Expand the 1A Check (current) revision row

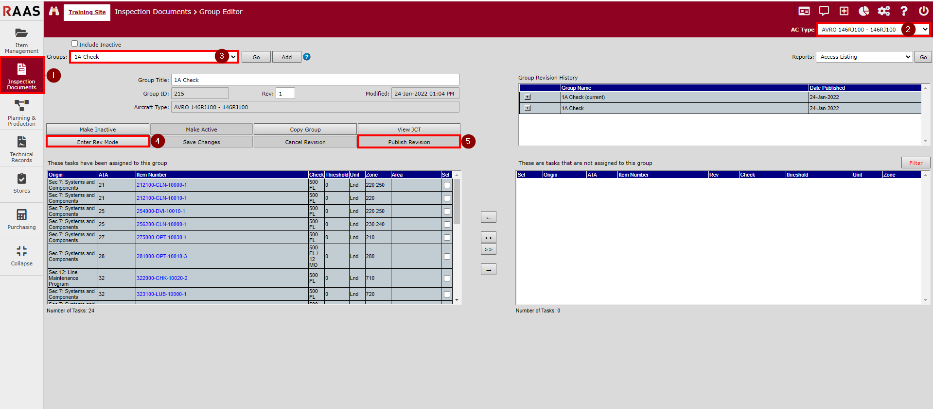[528, 97]
